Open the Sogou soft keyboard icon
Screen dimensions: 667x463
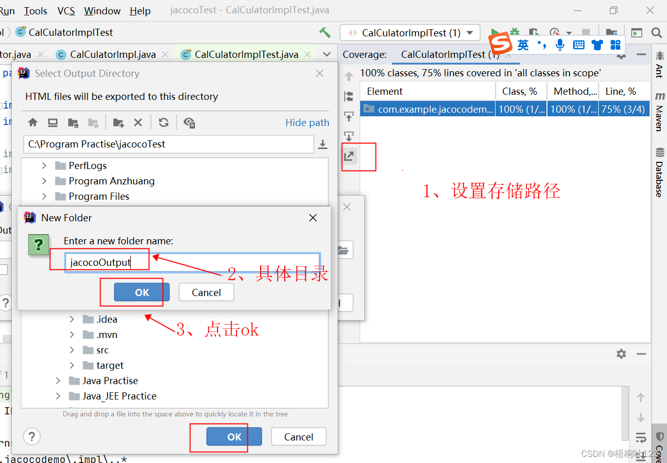pos(579,45)
